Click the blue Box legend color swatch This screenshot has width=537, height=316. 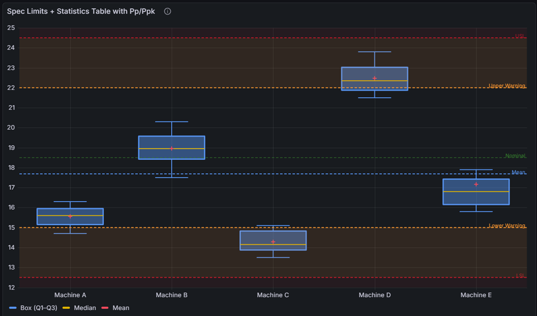click(x=13, y=308)
